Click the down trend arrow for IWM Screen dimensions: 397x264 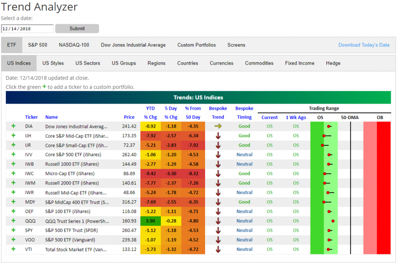click(x=218, y=183)
